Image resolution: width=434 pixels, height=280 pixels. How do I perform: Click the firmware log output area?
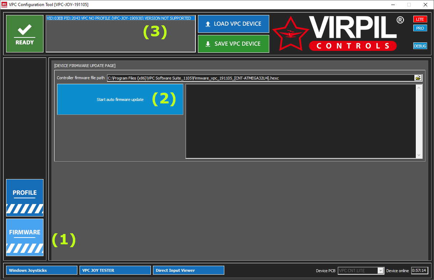[301, 121]
